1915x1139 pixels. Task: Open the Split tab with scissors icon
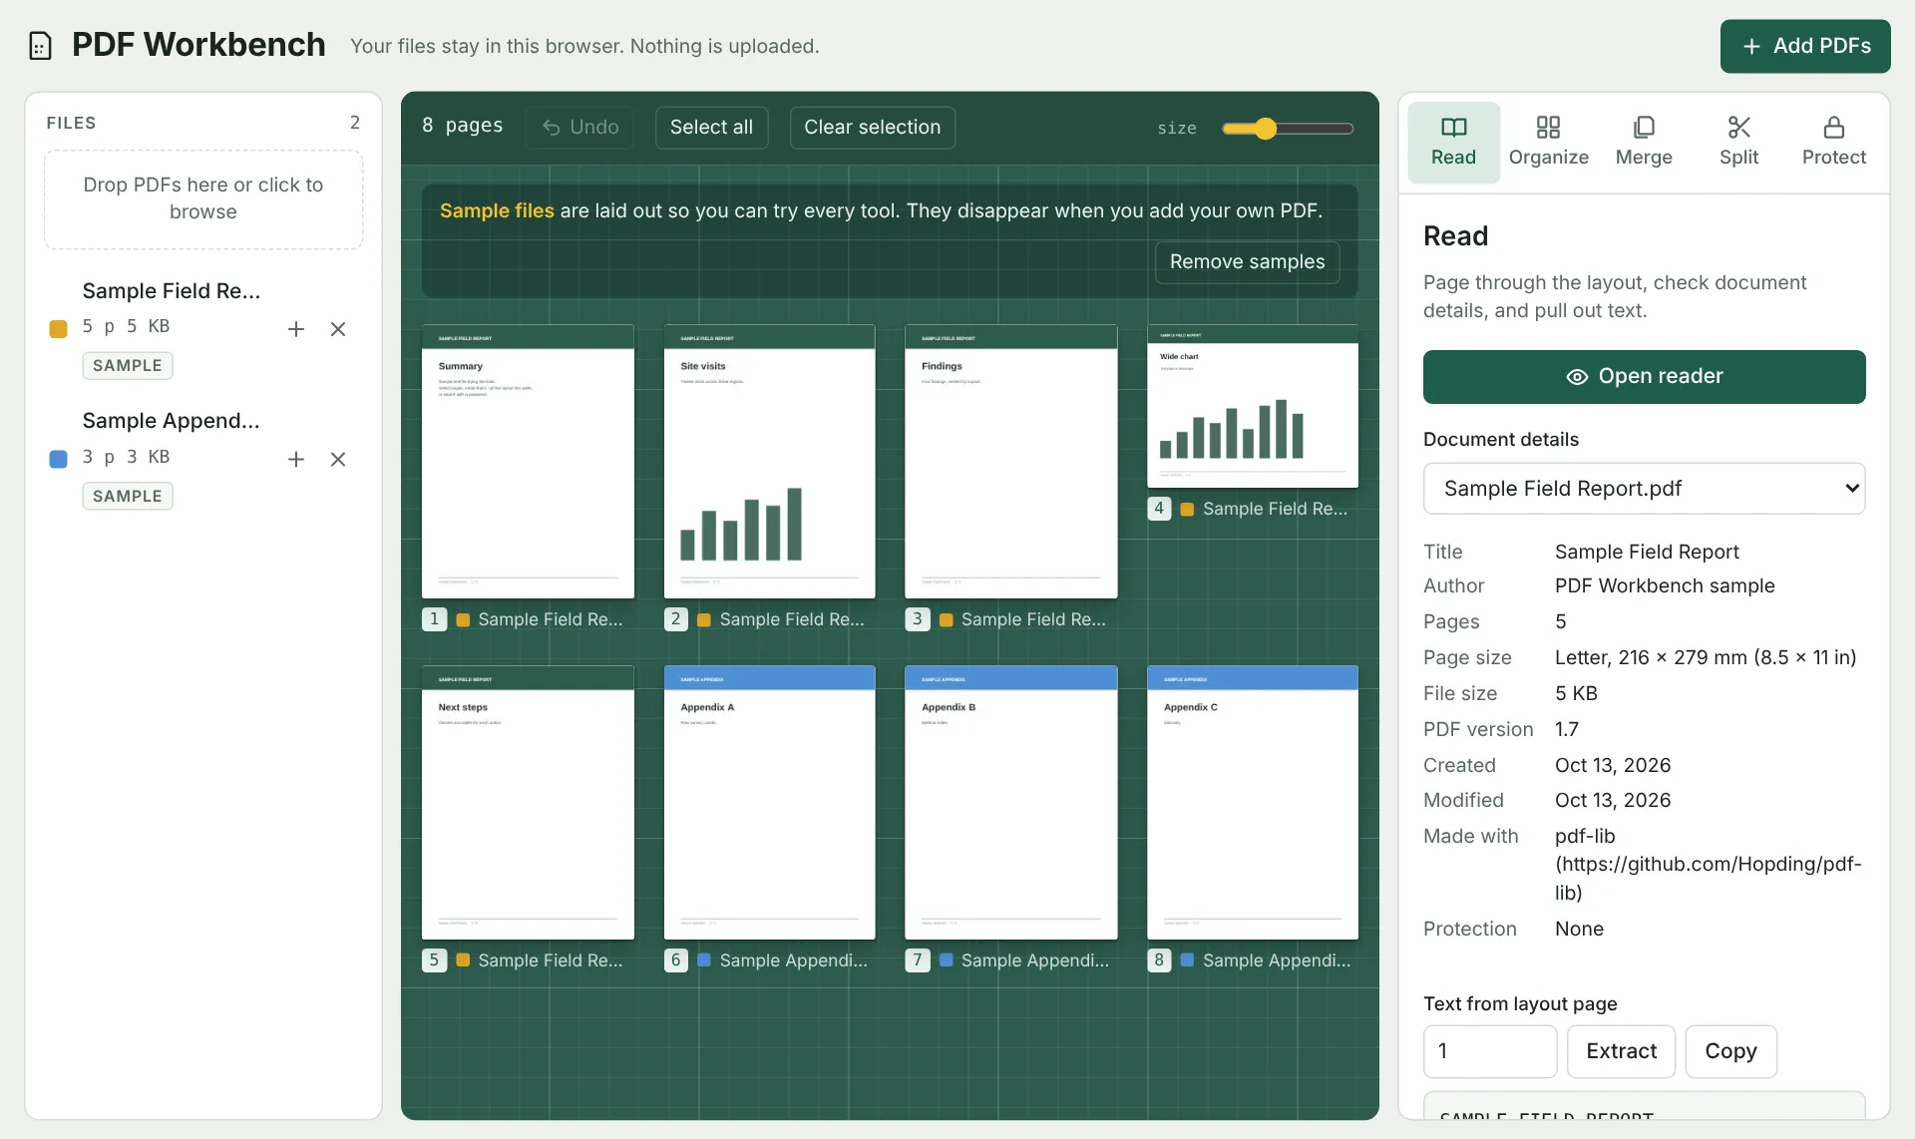click(x=1738, y=142)
